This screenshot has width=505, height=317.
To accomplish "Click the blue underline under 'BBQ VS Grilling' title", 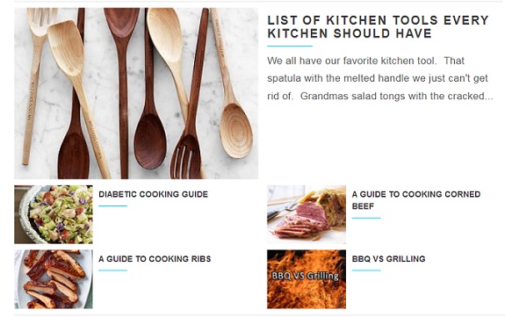I will coord(366,270).
